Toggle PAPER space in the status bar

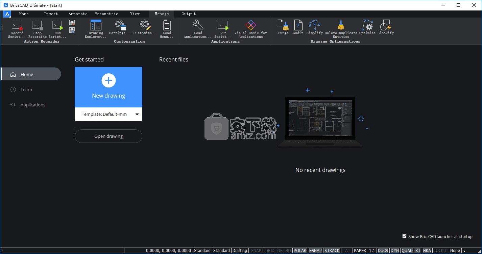[360, 251]
